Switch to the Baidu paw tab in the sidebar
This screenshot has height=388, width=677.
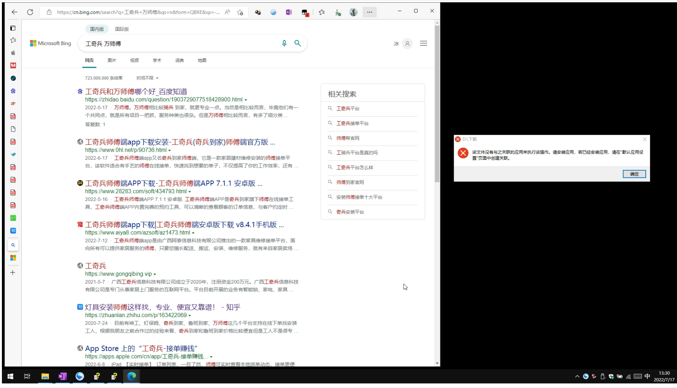13,91
